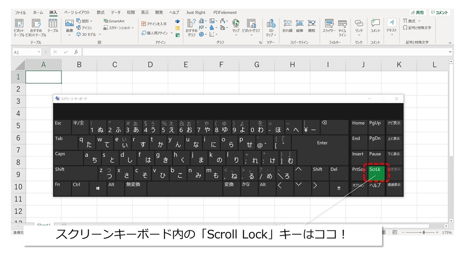Open recommended PivotTables (おすすめピボットテーブル)
This screenshot has height=261, width=465.
coord(36,28)
